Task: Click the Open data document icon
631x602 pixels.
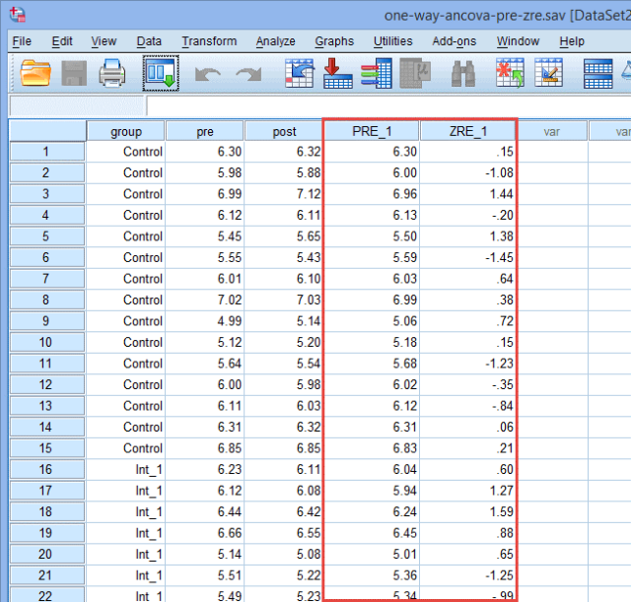Action: [x=36, y=73]
